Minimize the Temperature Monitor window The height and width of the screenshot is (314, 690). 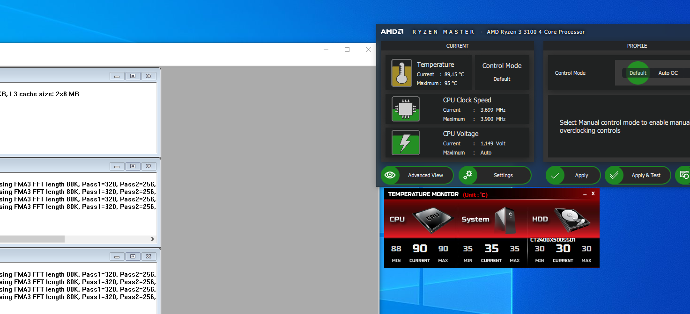[585, 194]
